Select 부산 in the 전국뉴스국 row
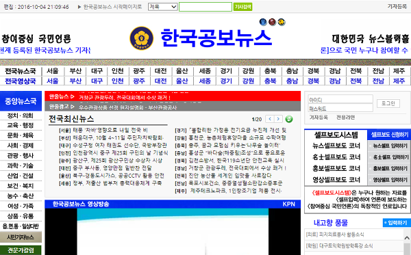 pos(75,71)
